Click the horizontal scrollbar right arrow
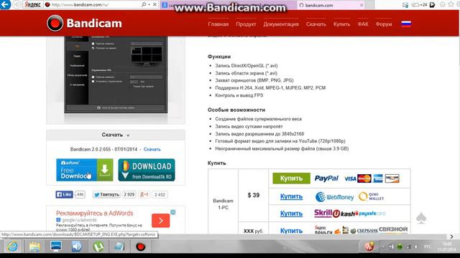460x258 pixels. pos(451,236)
